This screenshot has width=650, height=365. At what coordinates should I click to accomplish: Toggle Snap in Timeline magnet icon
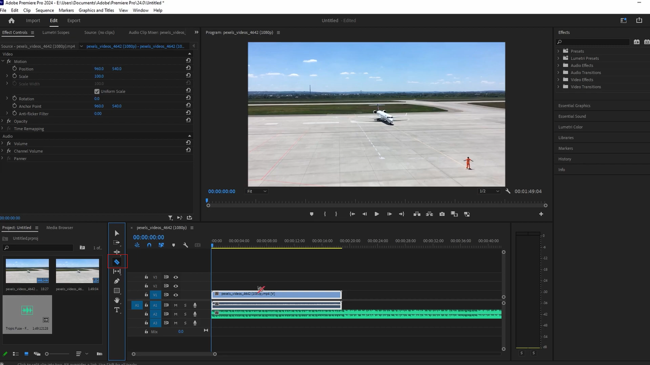coord(149,245)
